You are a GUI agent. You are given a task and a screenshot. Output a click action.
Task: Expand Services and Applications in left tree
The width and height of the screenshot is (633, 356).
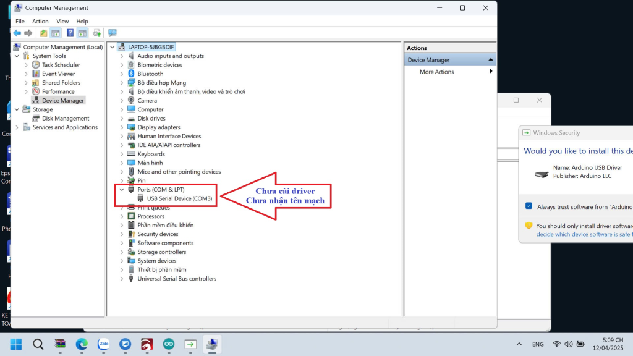(17, 127)
